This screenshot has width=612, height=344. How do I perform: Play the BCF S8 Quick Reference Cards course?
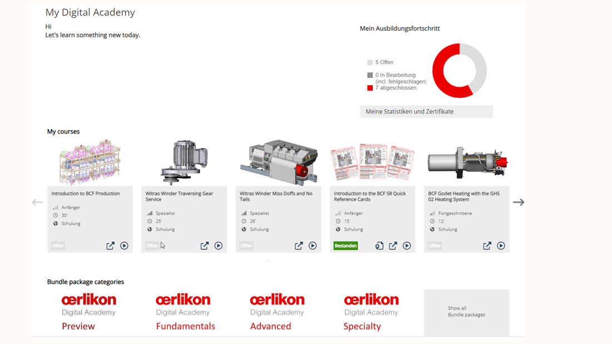coord(407,245)
